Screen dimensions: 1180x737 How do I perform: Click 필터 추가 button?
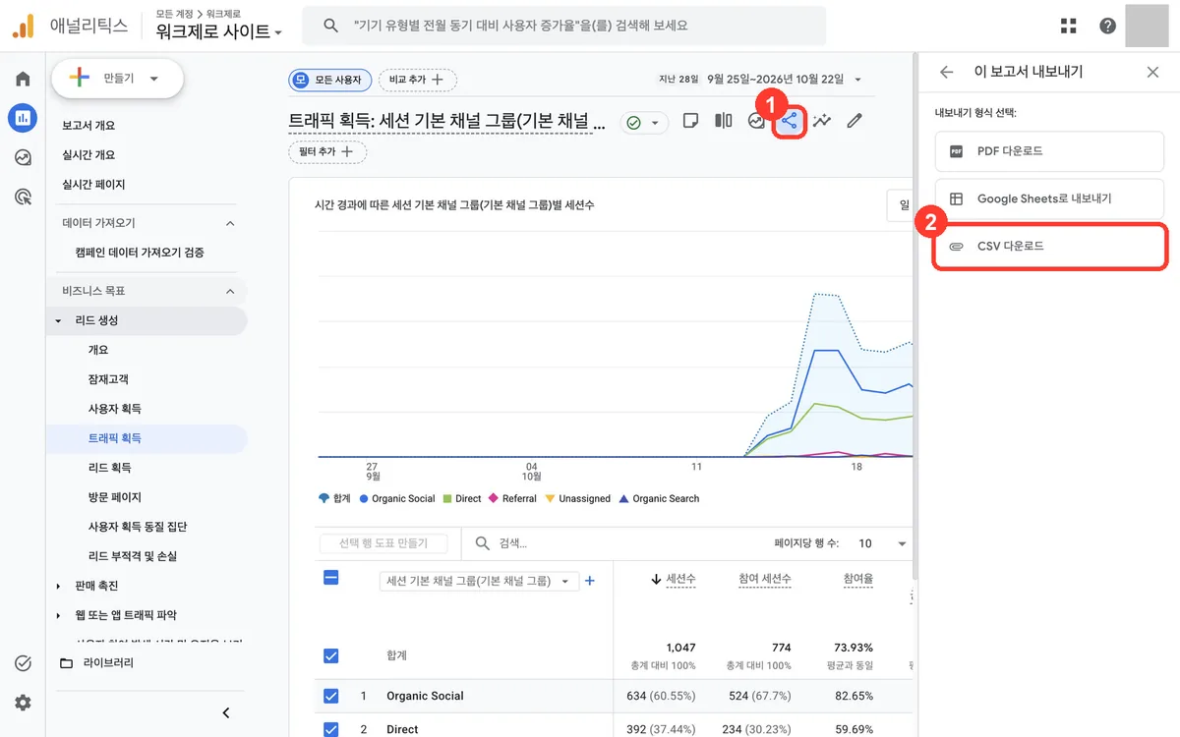[327, 152]
